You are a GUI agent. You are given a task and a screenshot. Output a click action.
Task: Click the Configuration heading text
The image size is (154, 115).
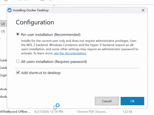35,22
